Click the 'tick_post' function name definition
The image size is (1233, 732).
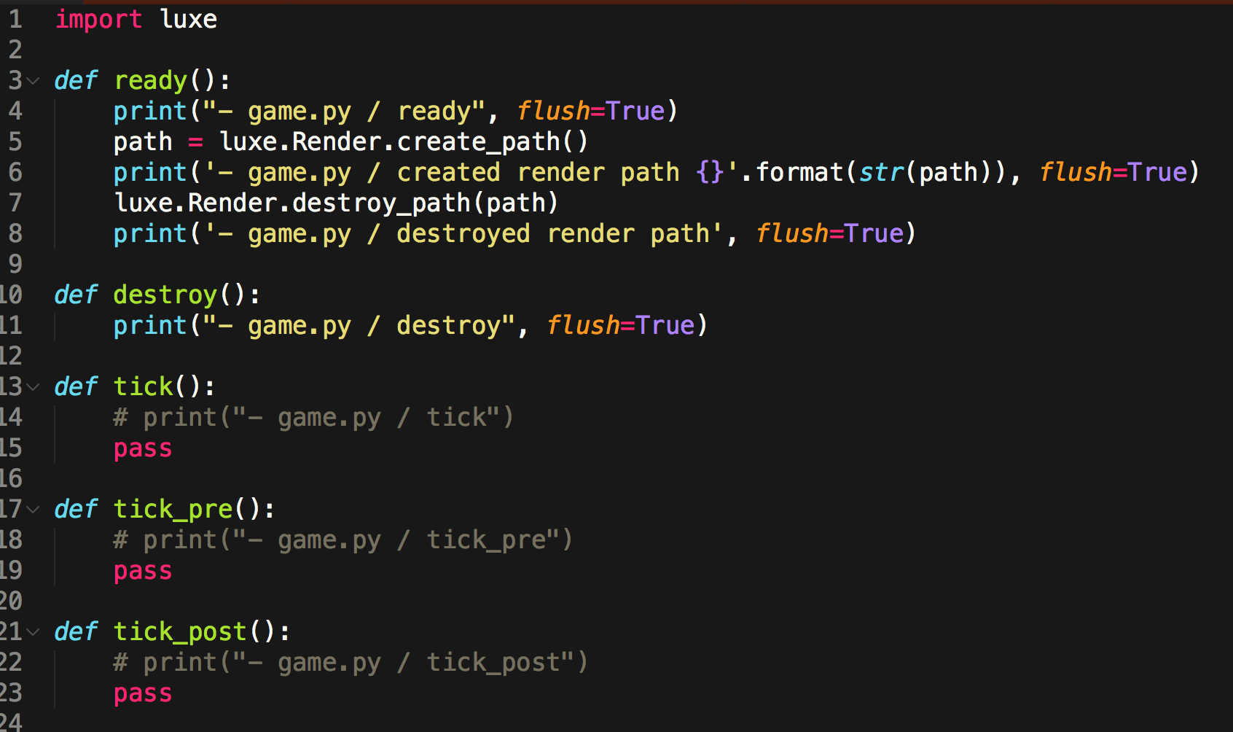pos(181,632)
